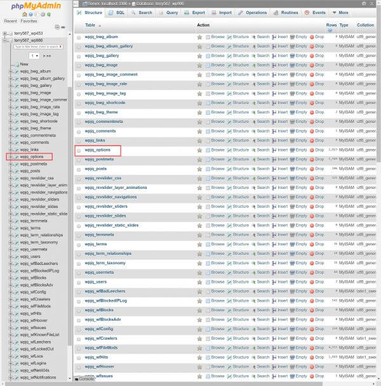Expand wpjq_users tree node in sidebar
381x386 pixels.
pyautogui.click(x=10, y=257)
